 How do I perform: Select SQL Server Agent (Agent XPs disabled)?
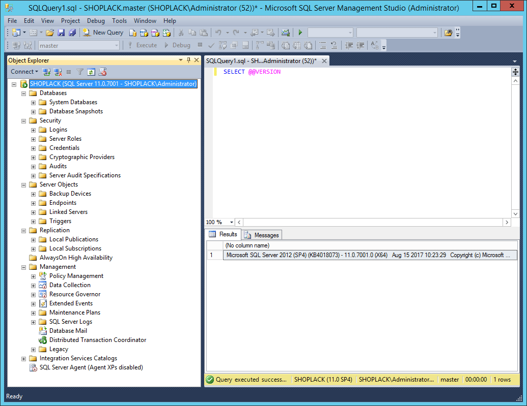pos(91,367)
